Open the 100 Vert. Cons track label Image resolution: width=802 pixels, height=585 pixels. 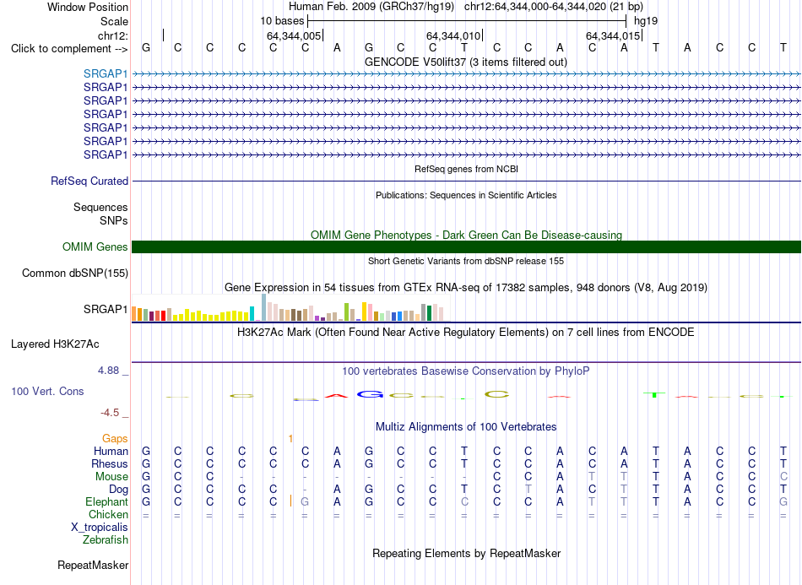tap(47, 391)
